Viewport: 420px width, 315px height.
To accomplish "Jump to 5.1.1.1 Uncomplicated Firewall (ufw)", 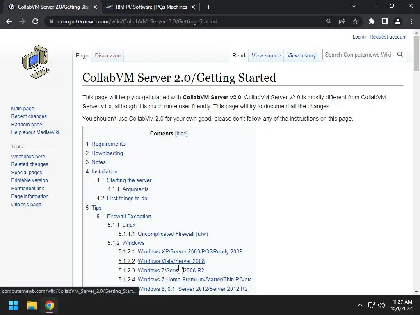I will click(163, 234).
